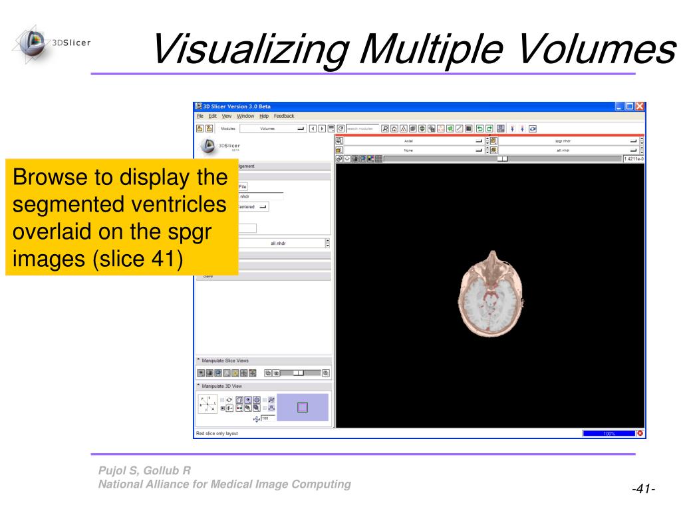This screenshot has height=511, width=681.
Task: Click the yellow crosshair icon in Slice Views
Action: (235, 373)
